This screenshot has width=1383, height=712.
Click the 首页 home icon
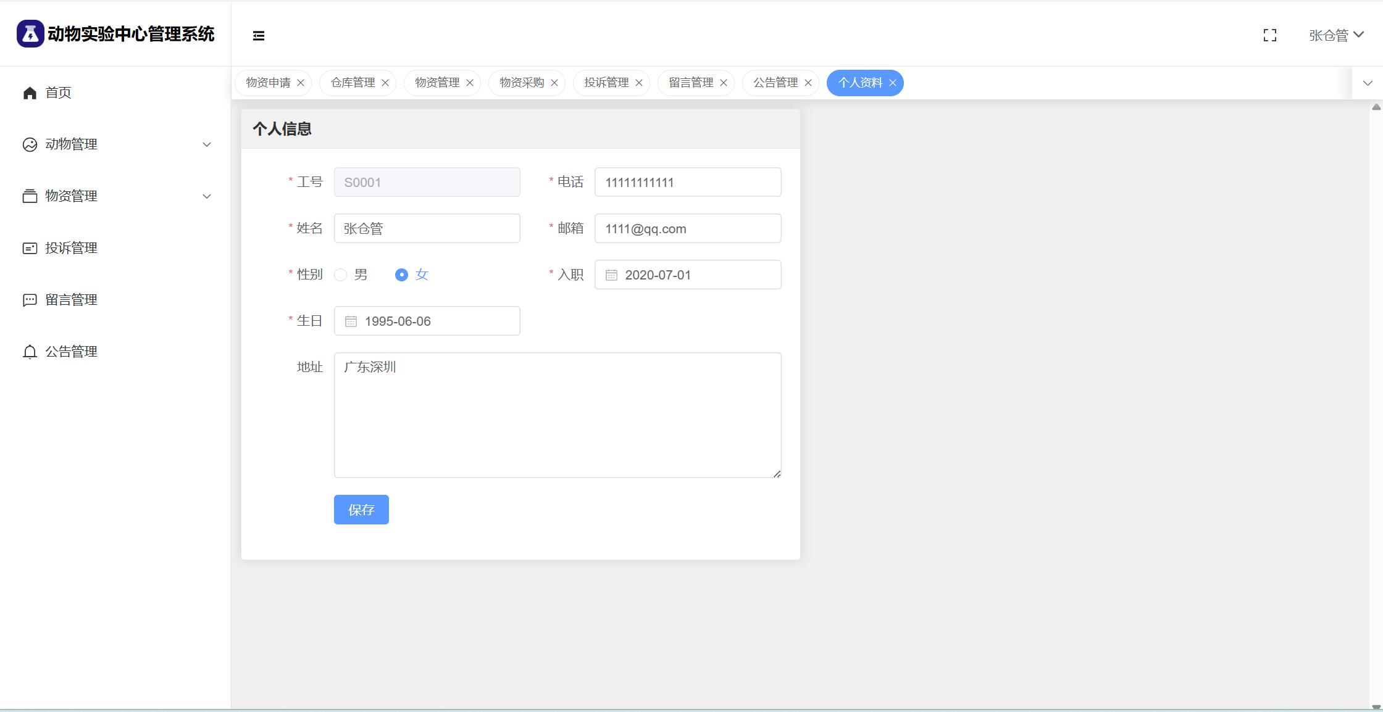30,93
